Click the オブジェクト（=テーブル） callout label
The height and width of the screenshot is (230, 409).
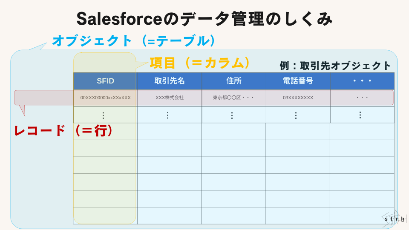tap(133, 41)
